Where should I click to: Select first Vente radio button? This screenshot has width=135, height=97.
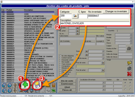tap(130, 83)
